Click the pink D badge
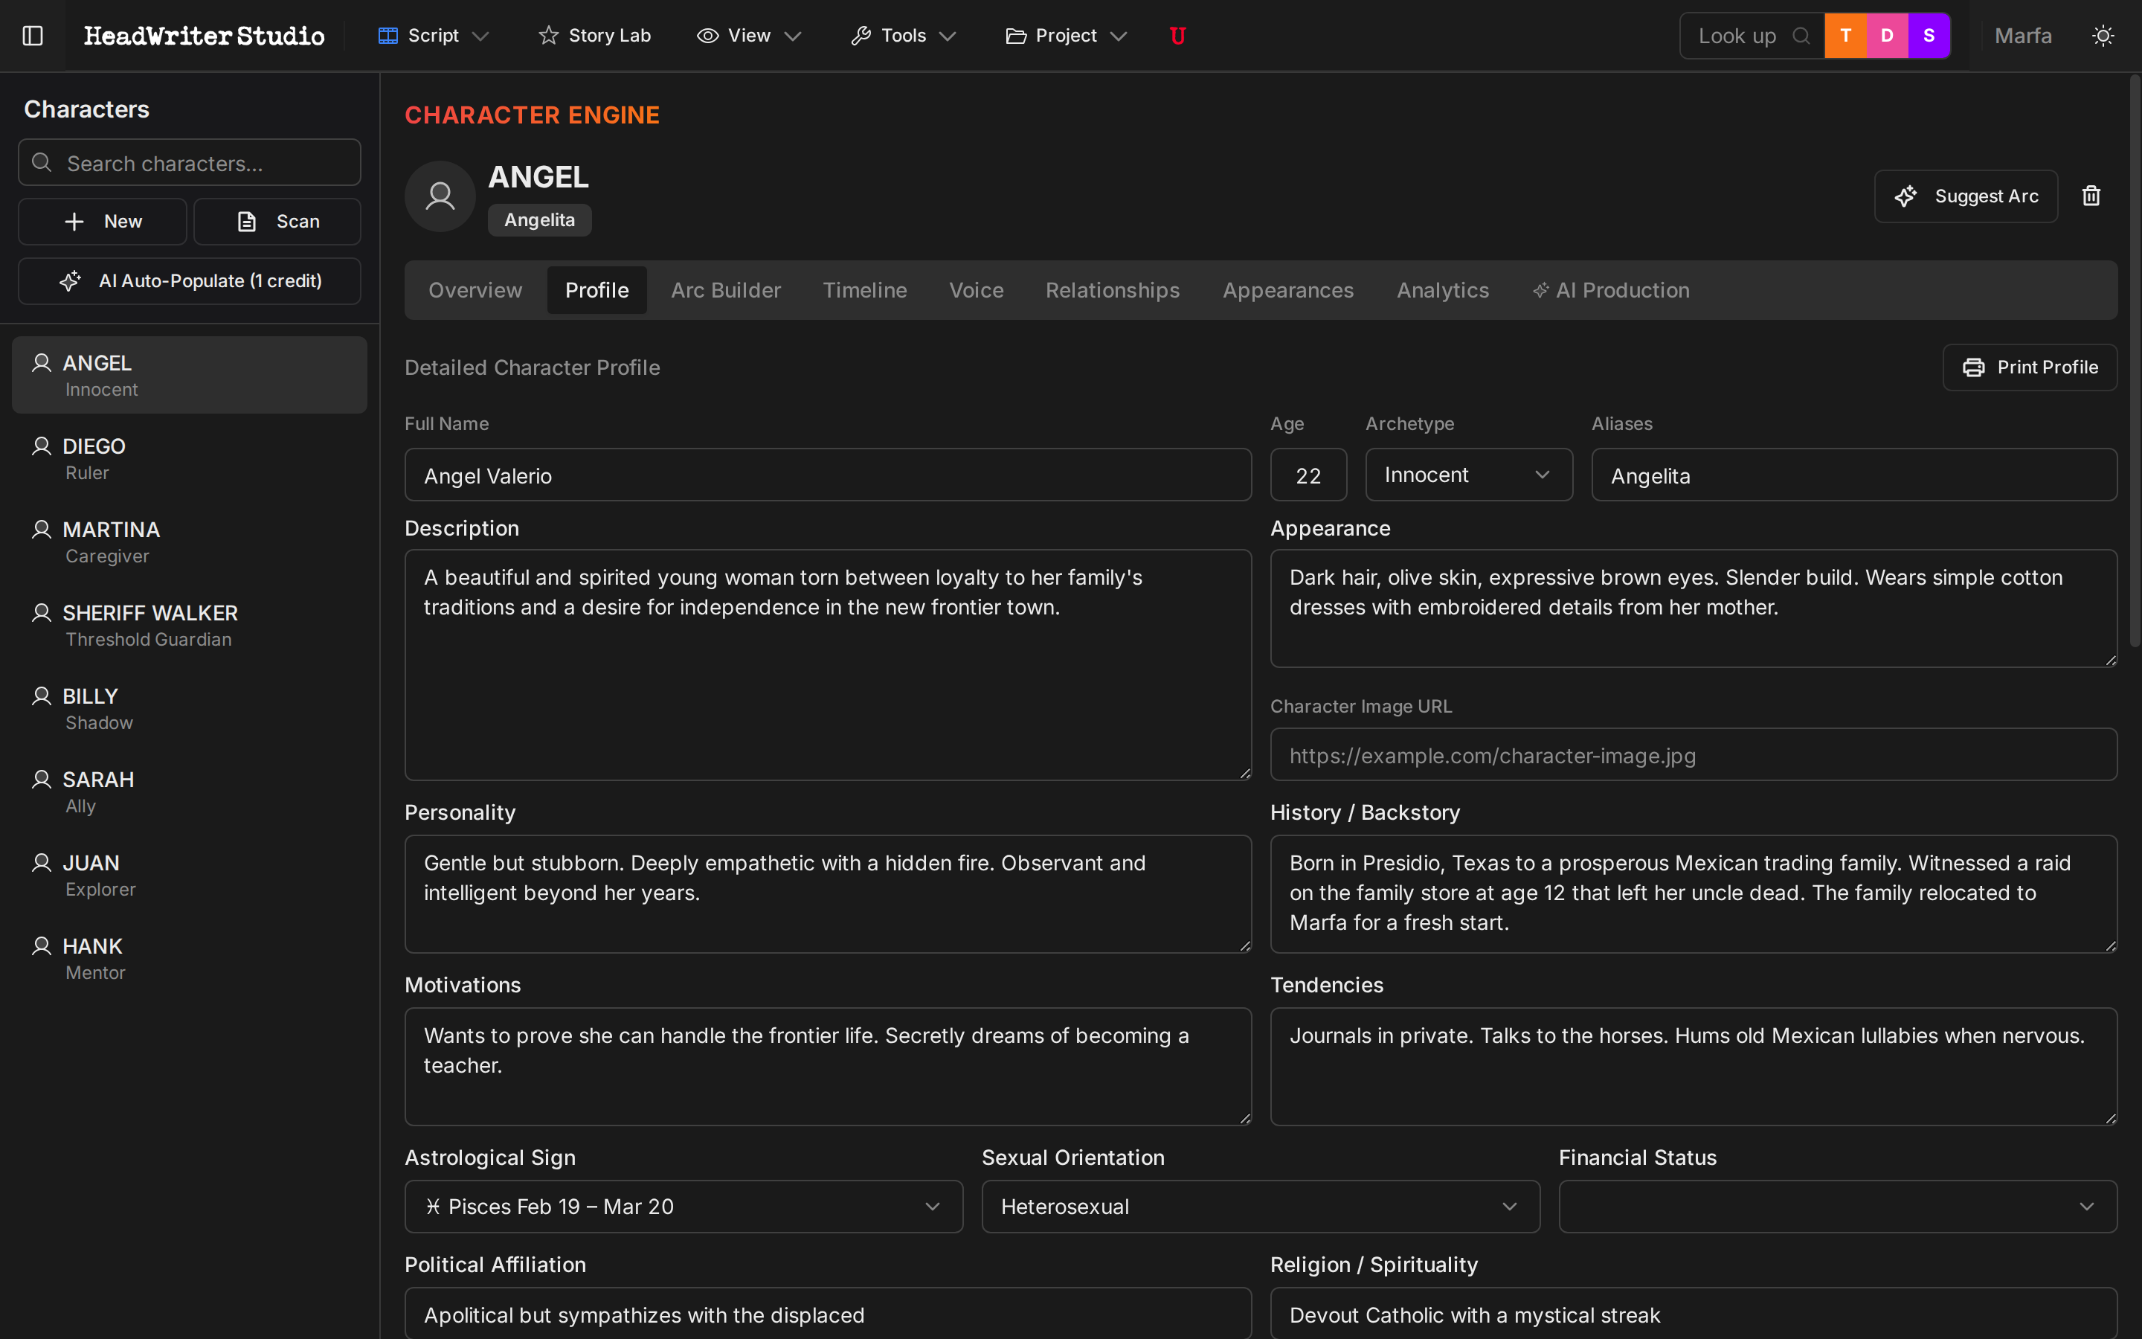 tap(1887, 36)
